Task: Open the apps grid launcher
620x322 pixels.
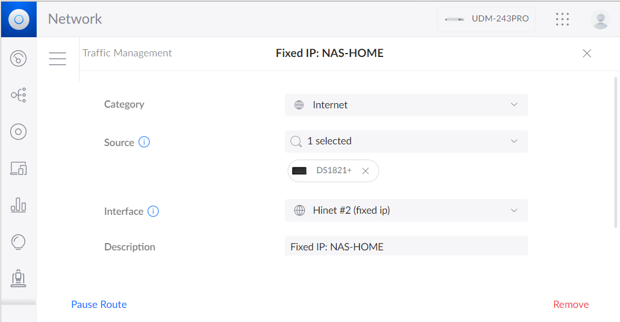Action: tap(562, 19)
